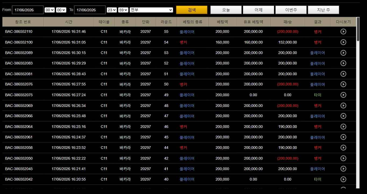Select reference number BAC-386552100
Screen dimensions: 367x194
pos(19,42)
